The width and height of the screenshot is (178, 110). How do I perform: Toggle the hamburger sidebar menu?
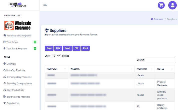[45, 5]
